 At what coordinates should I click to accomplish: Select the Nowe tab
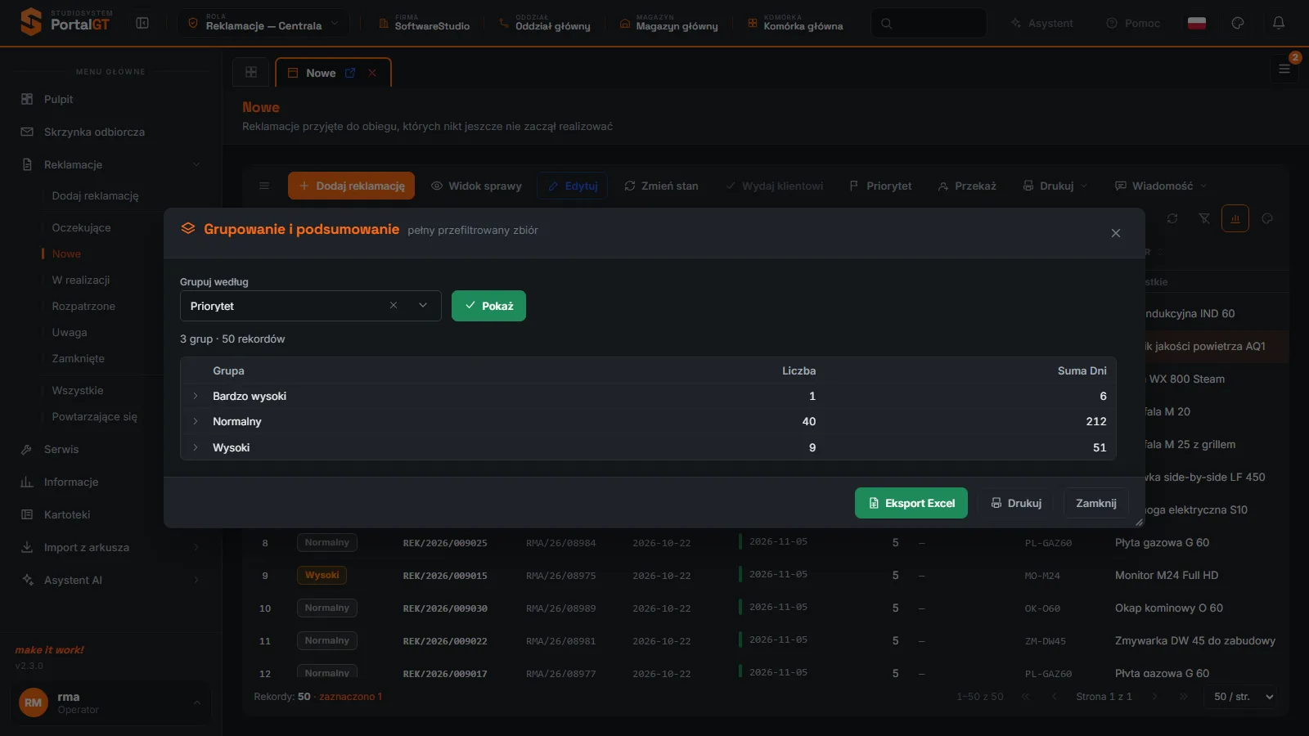coord(321,73)
